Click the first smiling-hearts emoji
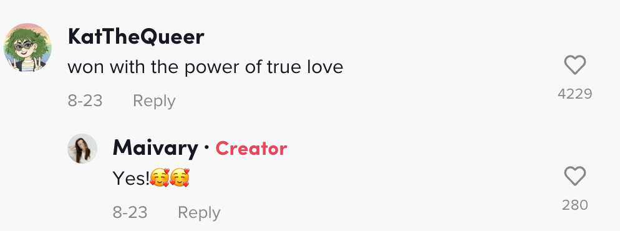This screenshot has width=620, height=231. tap(160, 177)
